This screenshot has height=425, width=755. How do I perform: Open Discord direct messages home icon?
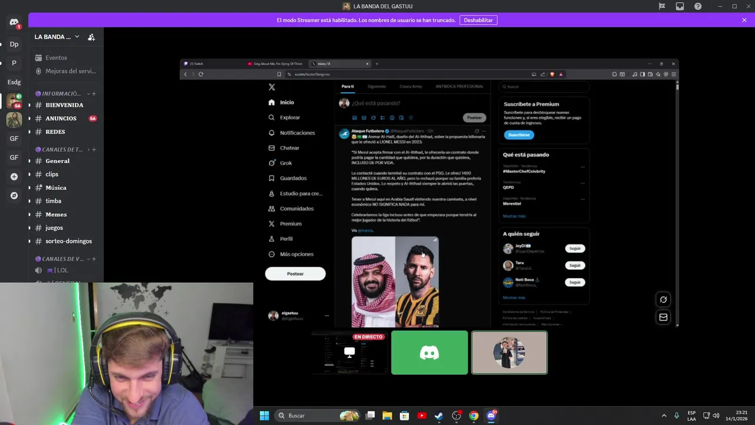[x=14, y=22]
